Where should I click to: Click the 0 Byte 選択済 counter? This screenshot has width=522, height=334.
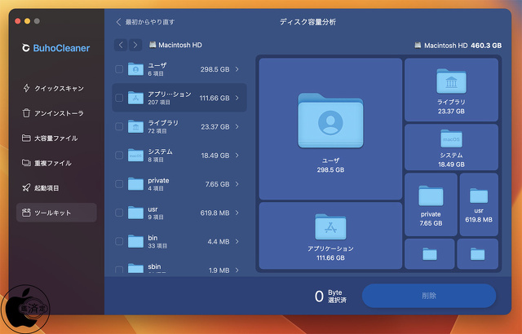coord(330,296)
